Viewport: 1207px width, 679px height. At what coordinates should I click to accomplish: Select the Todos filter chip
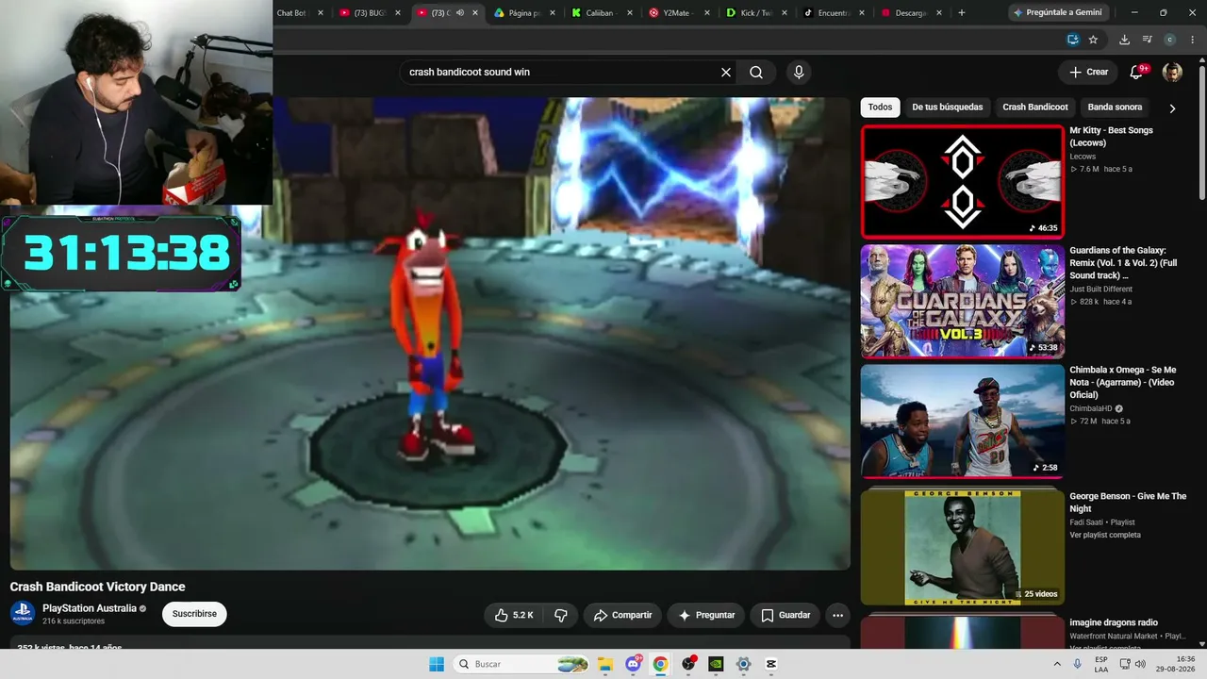coord(880,108)
